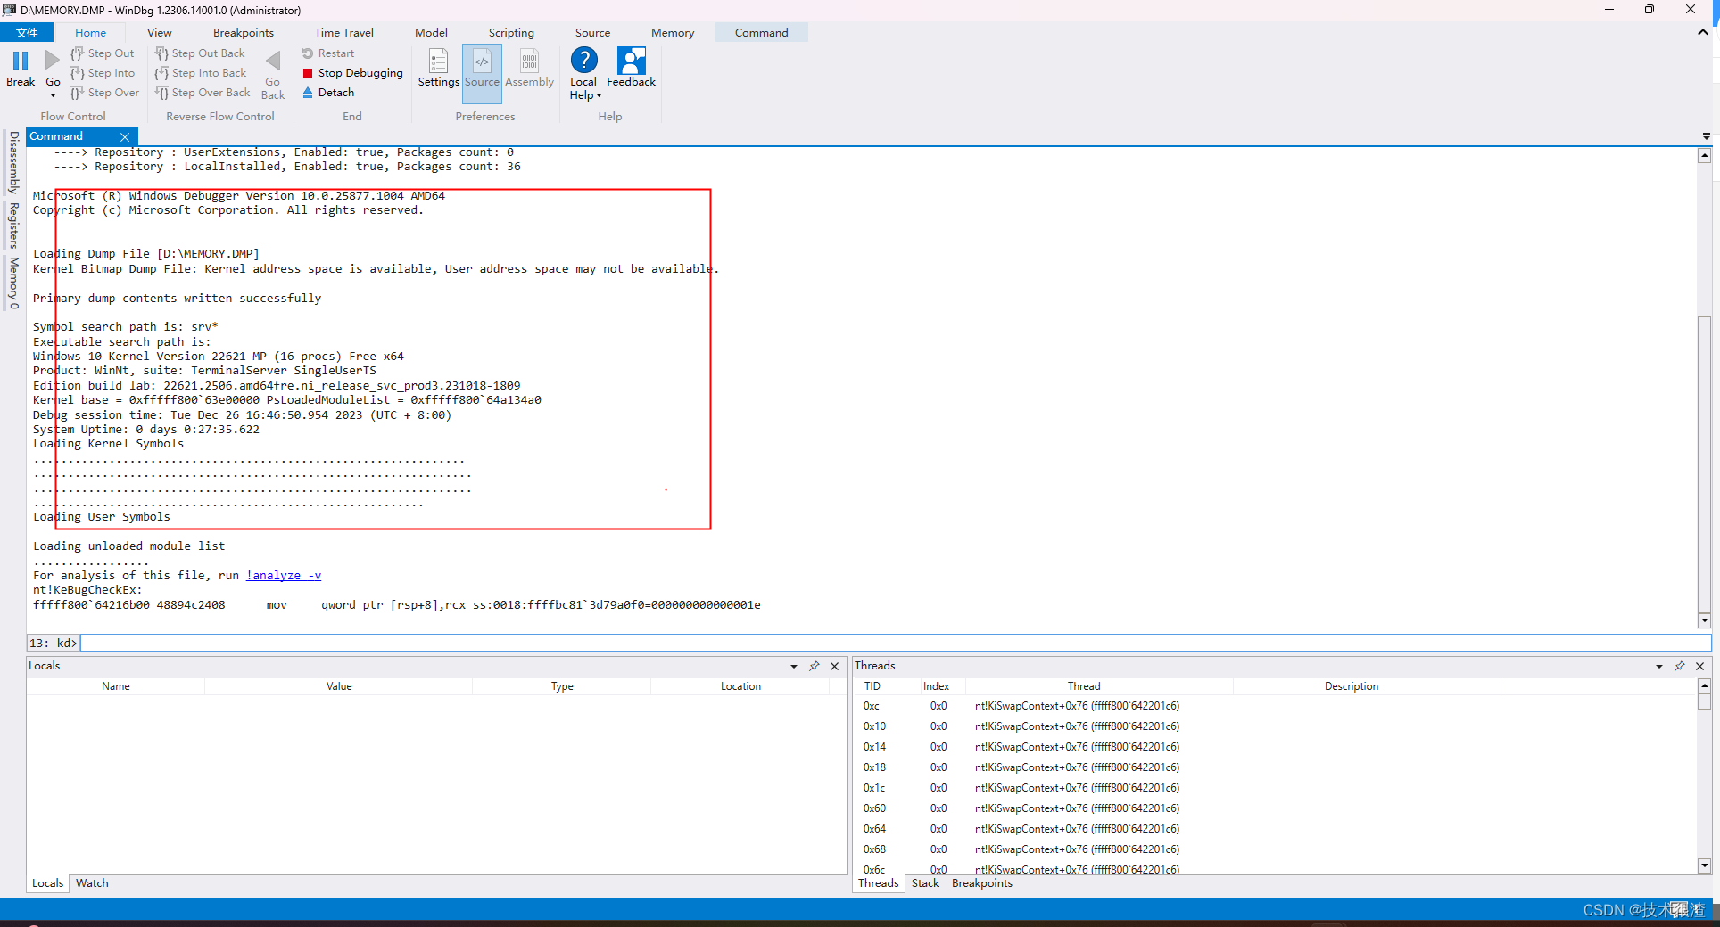The width and height of the screenshot is (1720, 927).
Task: Close the Command window tab
Action: (x=125, y=136)
